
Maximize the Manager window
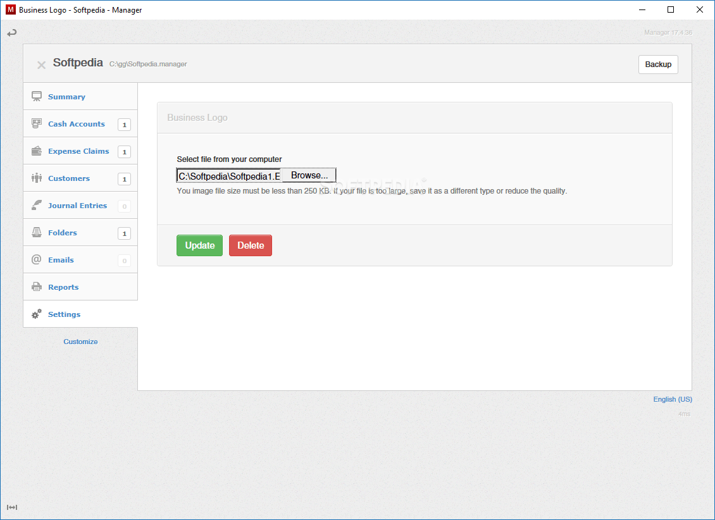click(x=670, y=9)
